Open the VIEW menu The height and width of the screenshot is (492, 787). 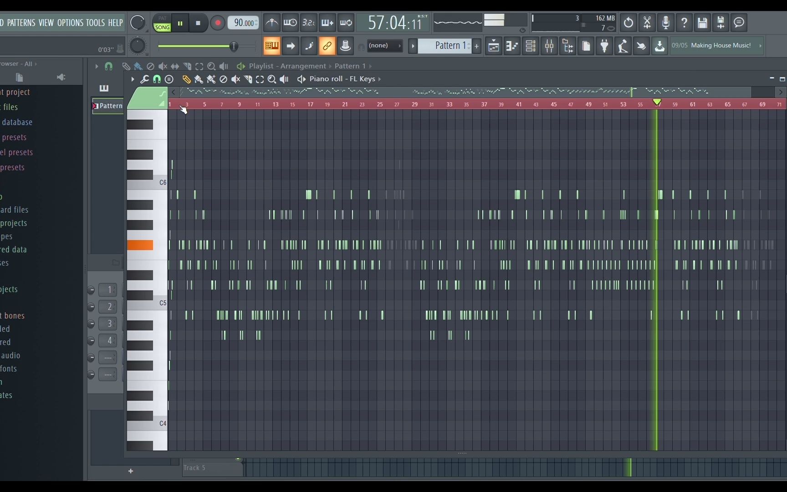[46, 23]
